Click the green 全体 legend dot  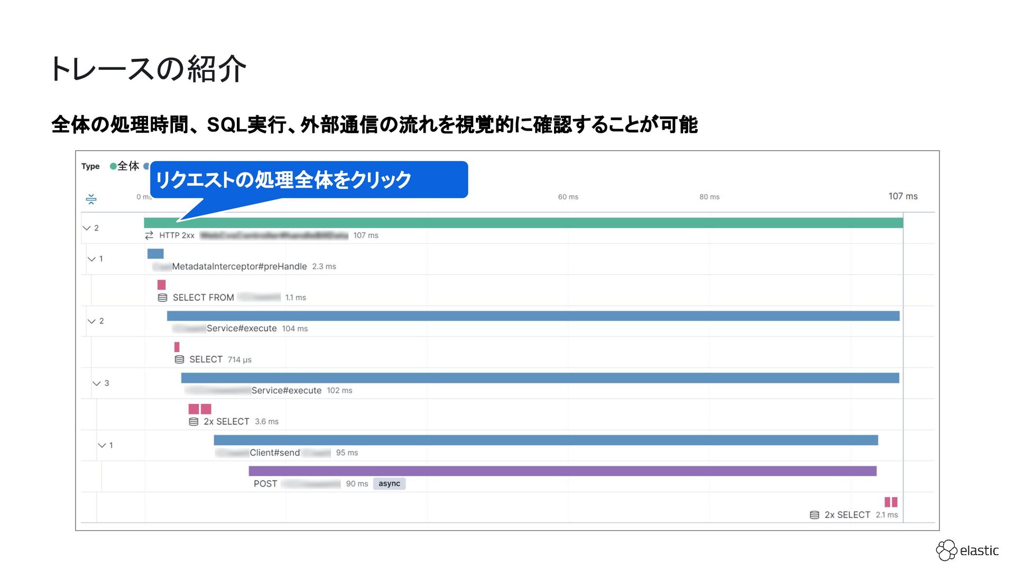(113, 166)
